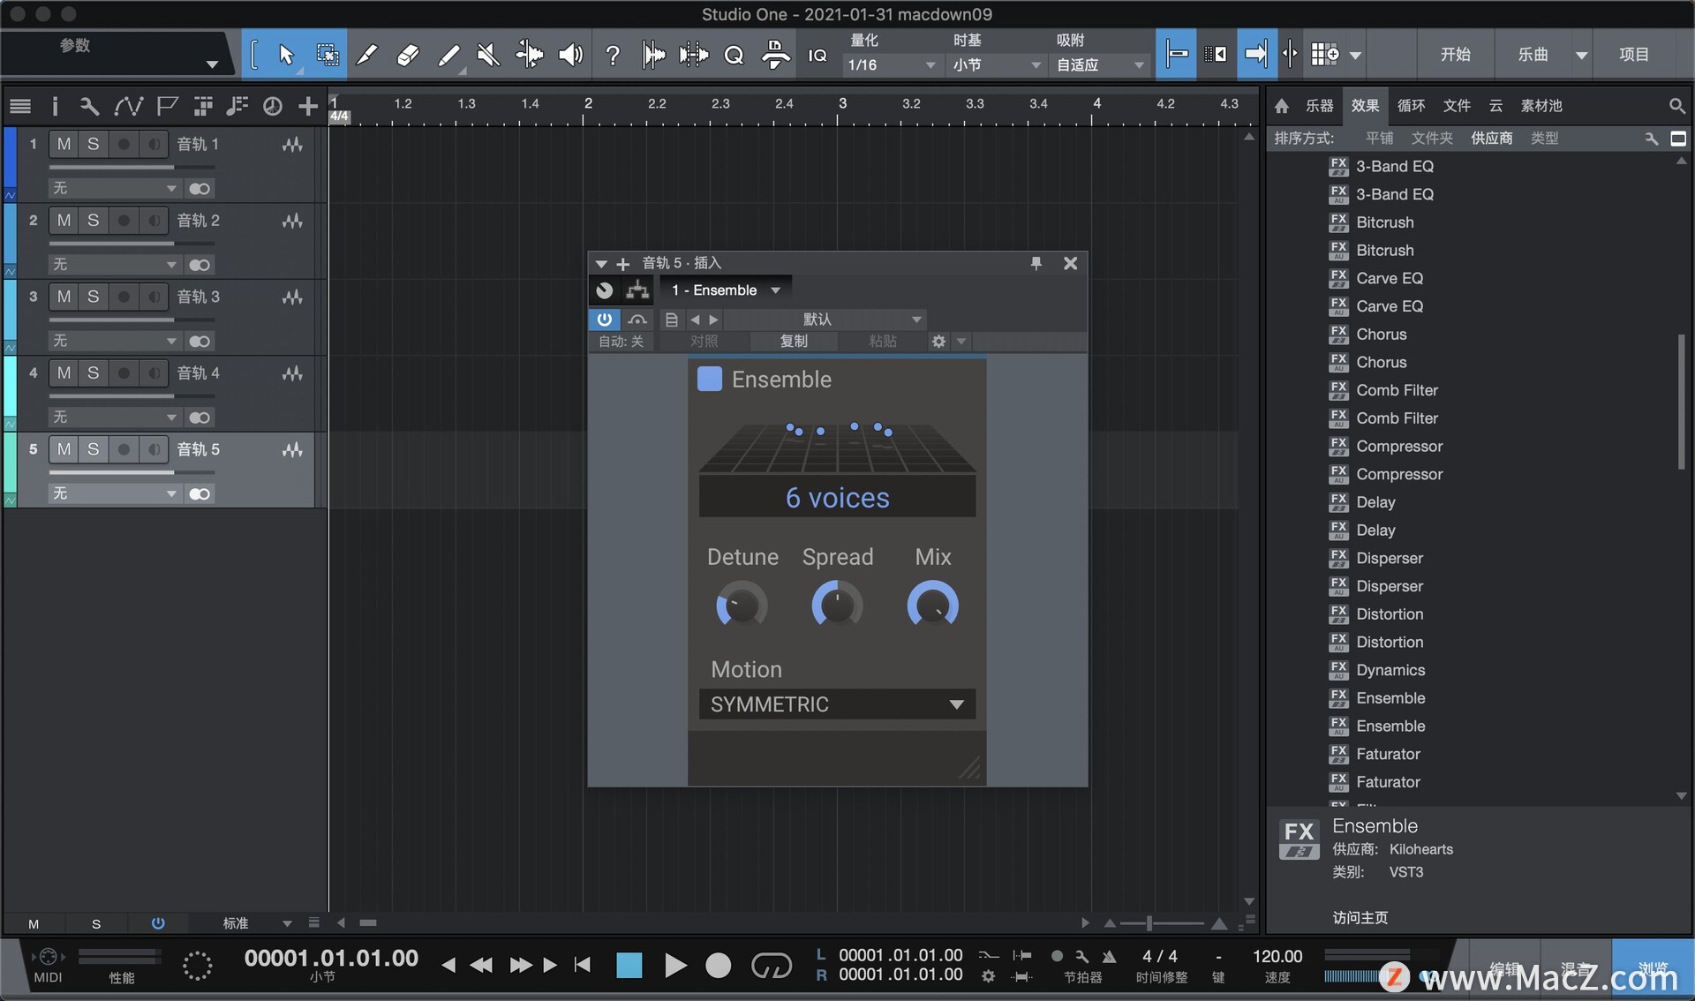This screenshot has height=1001, width=1695.
Task: Open plugin routing channel icon
Action: (637, 290)
